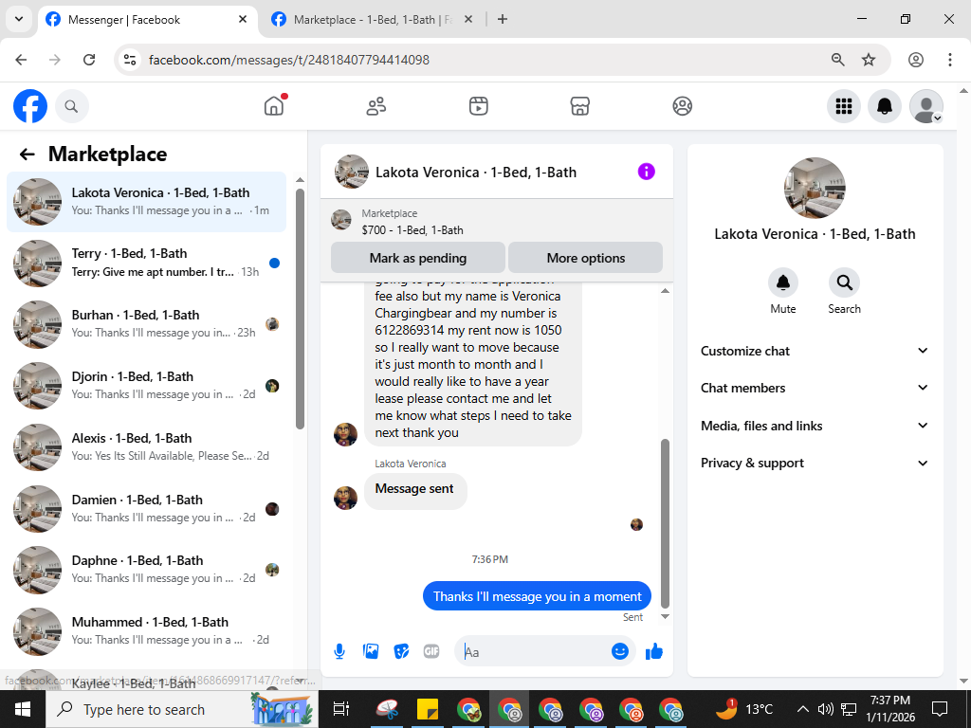Click Mark as pending button
The image size is (971, 728).
click(418, 258)
